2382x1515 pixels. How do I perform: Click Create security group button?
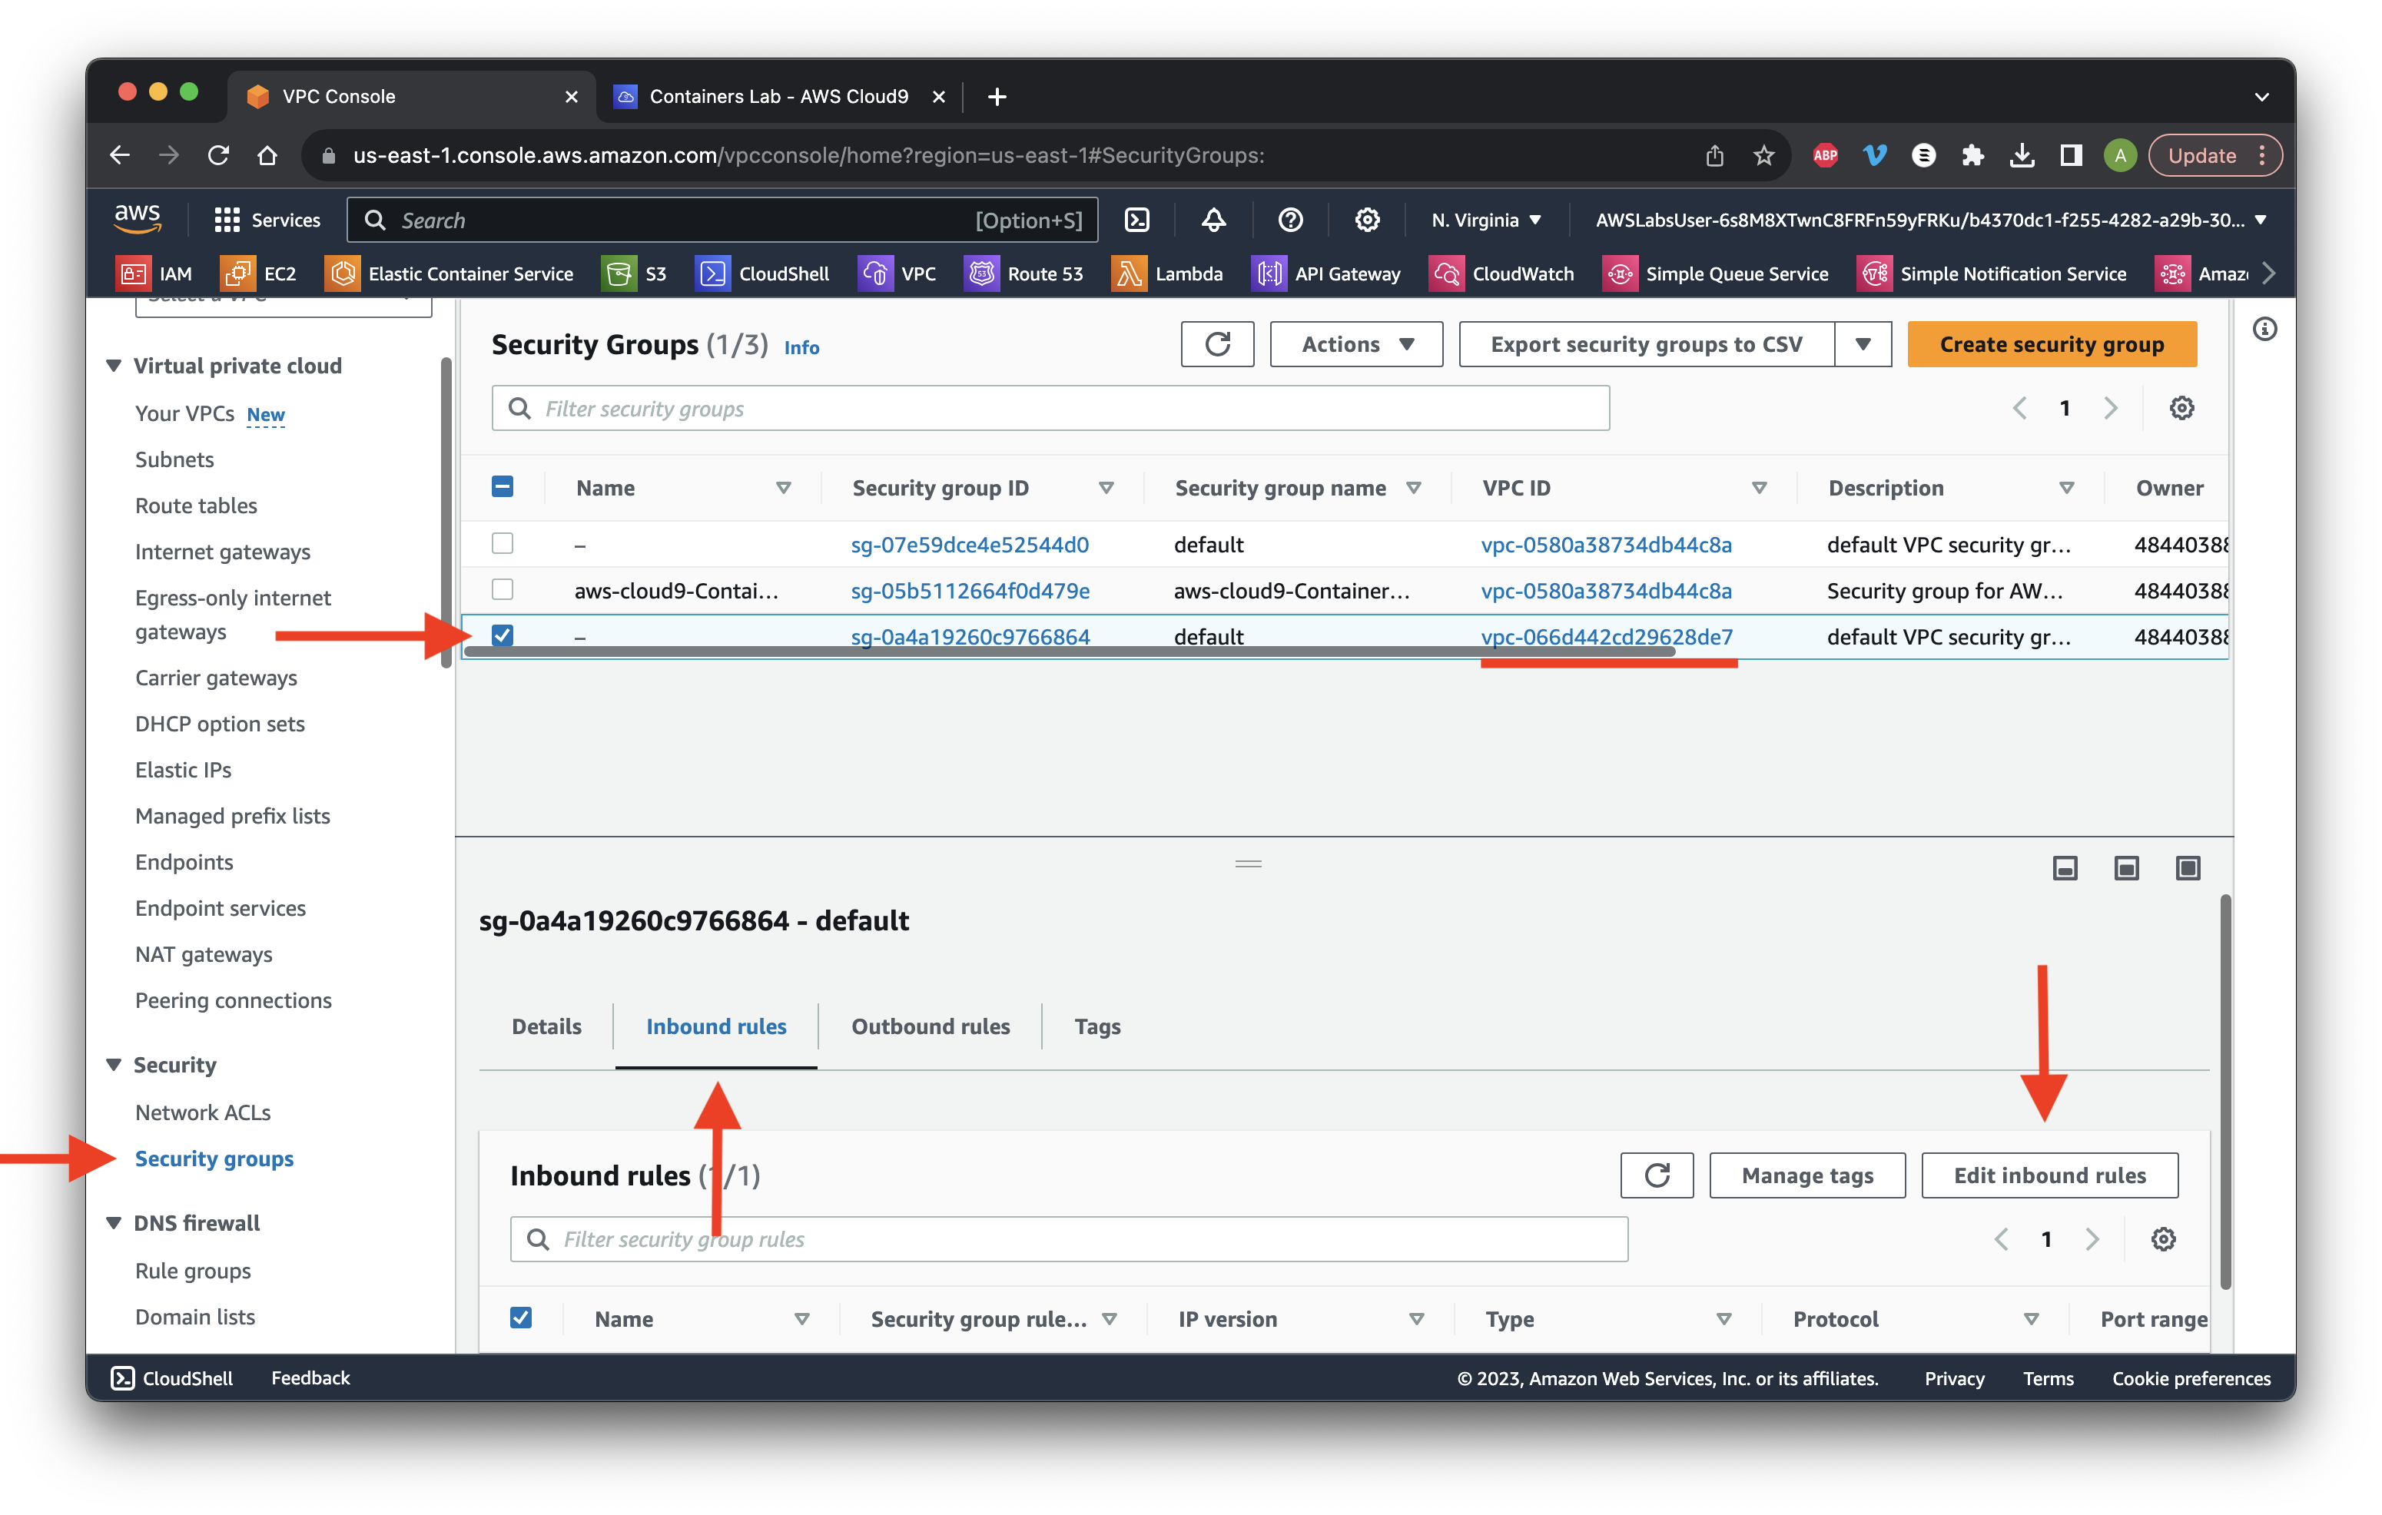point(2052,344)
